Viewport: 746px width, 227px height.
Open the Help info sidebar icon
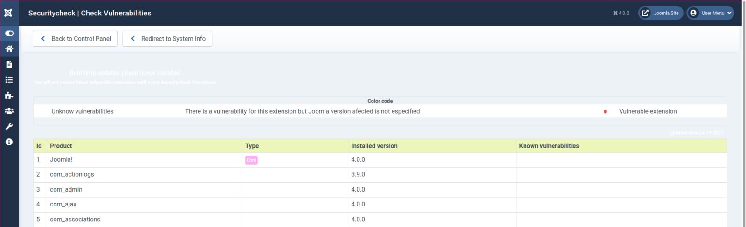click(x=9, y=142)
